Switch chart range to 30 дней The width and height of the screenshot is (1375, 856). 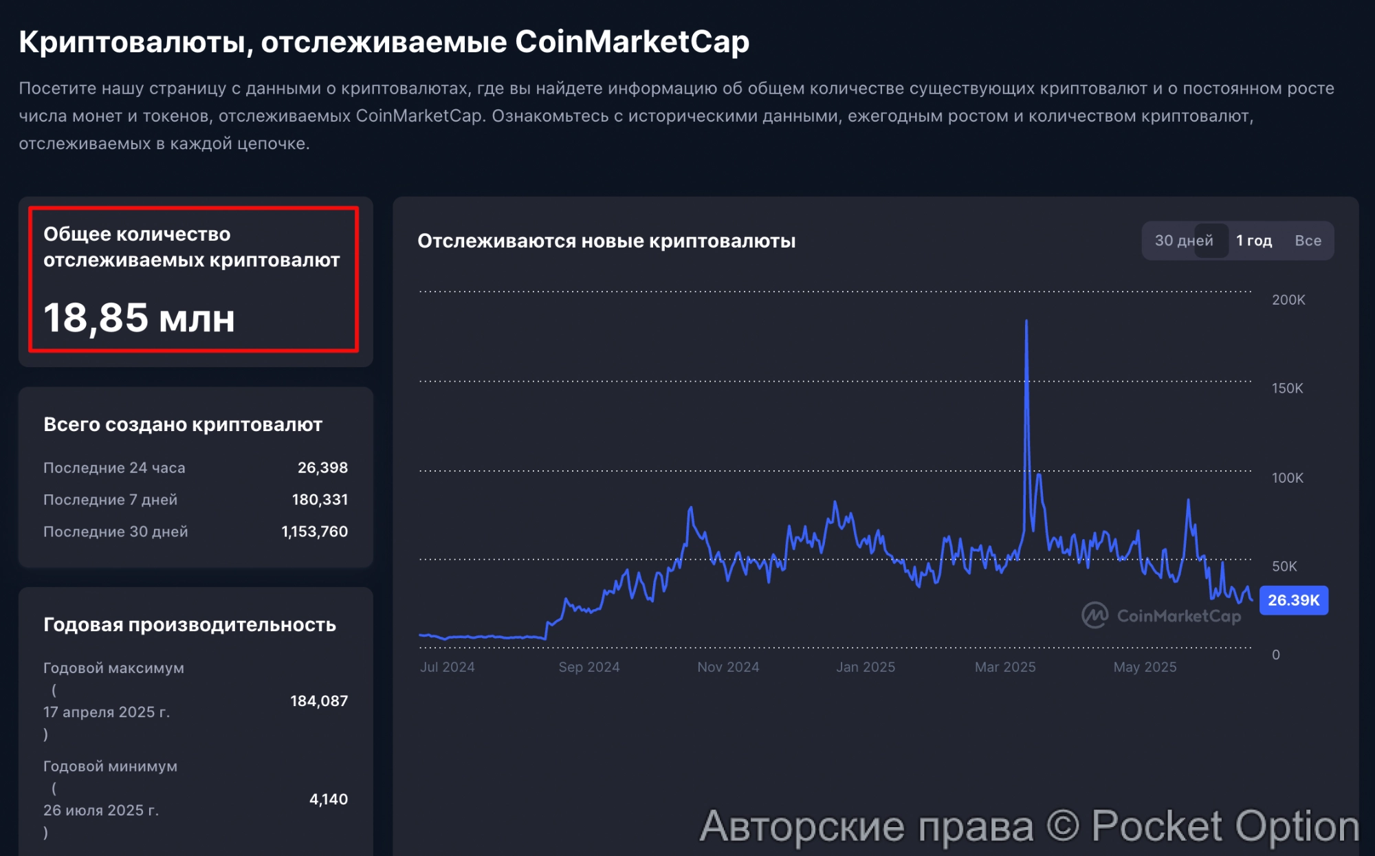tap(1183, 241)
